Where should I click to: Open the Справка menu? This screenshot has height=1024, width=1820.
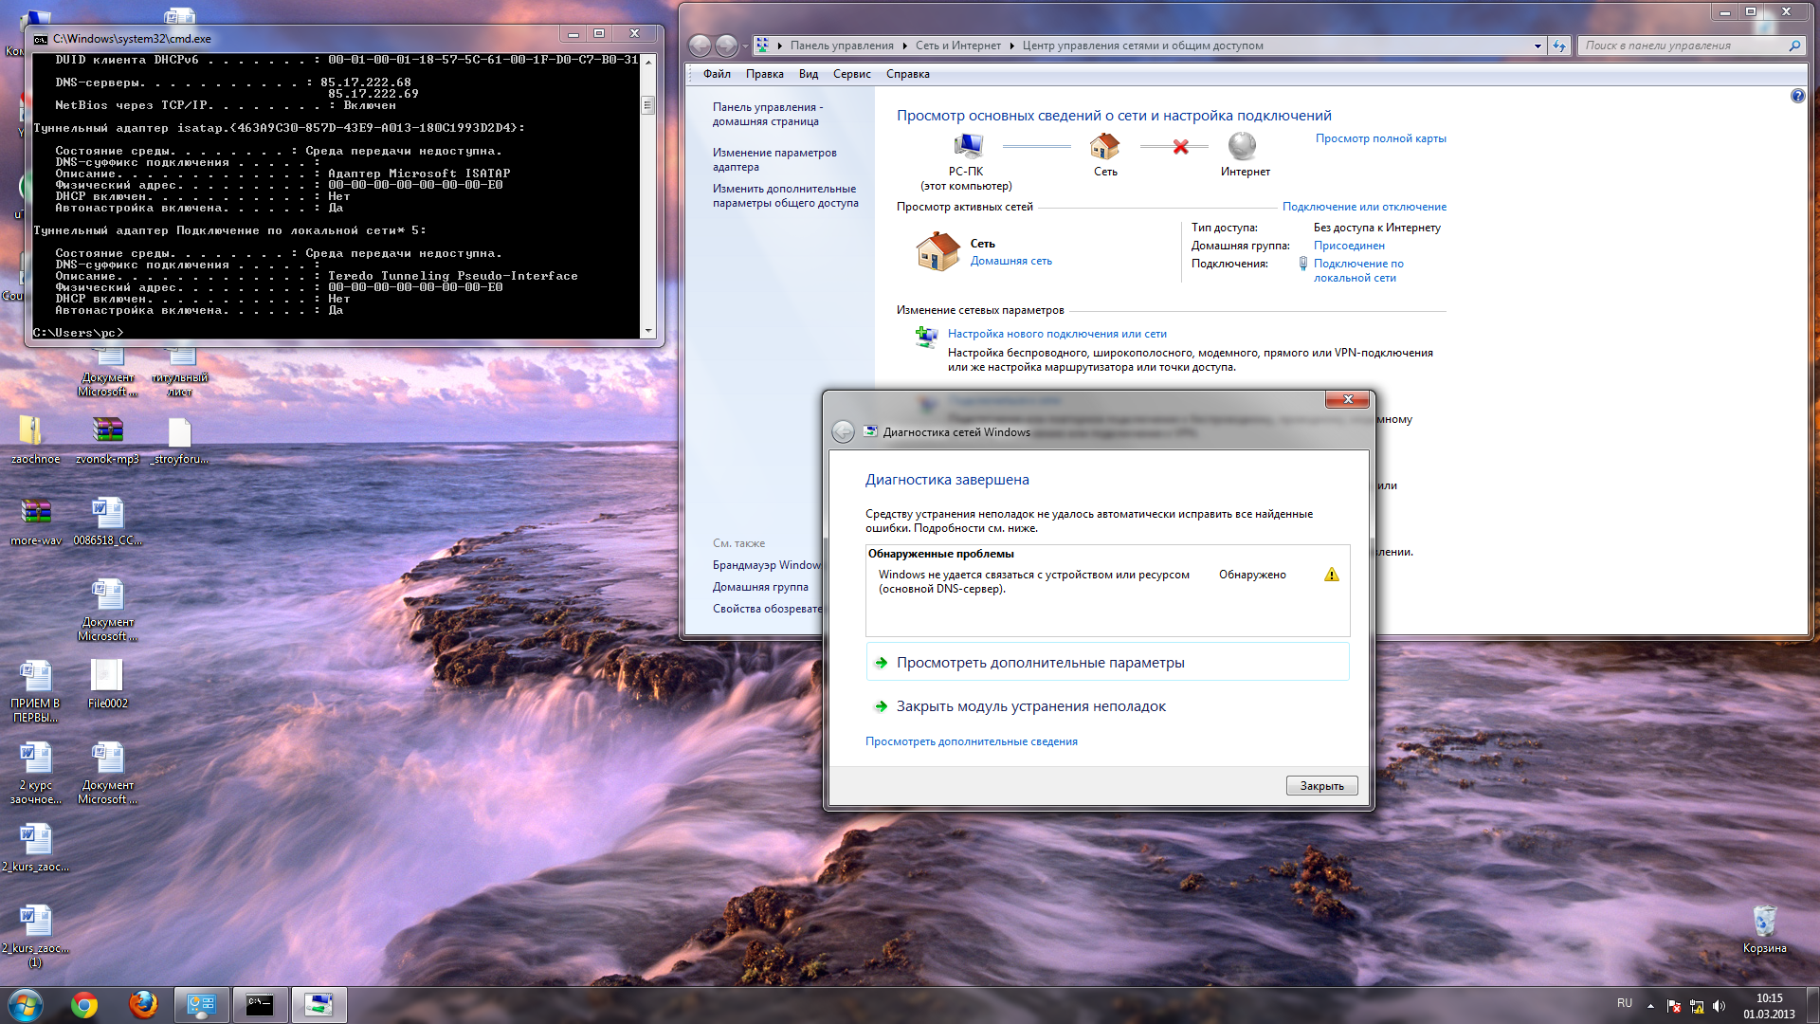(x=907, y=74)
